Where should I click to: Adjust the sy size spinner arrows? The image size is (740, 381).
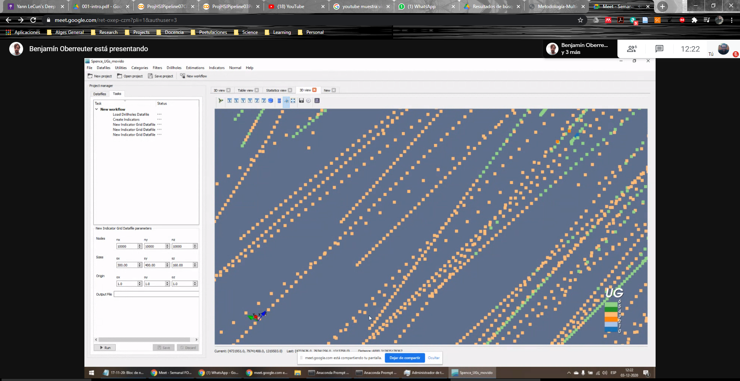pos(168,265)
